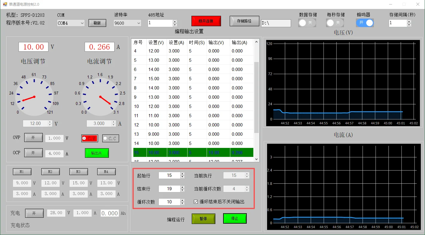Uncheck 循环结束后不关闭输出 checkbox
This screenshot has height=235, width=425.
coord(196,202)
